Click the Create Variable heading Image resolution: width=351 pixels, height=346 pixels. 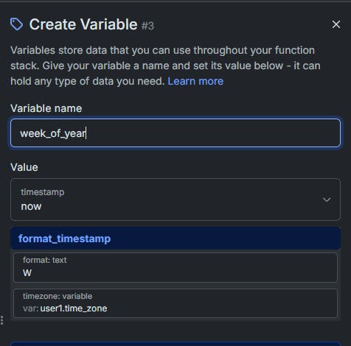[x=83, y=24]
